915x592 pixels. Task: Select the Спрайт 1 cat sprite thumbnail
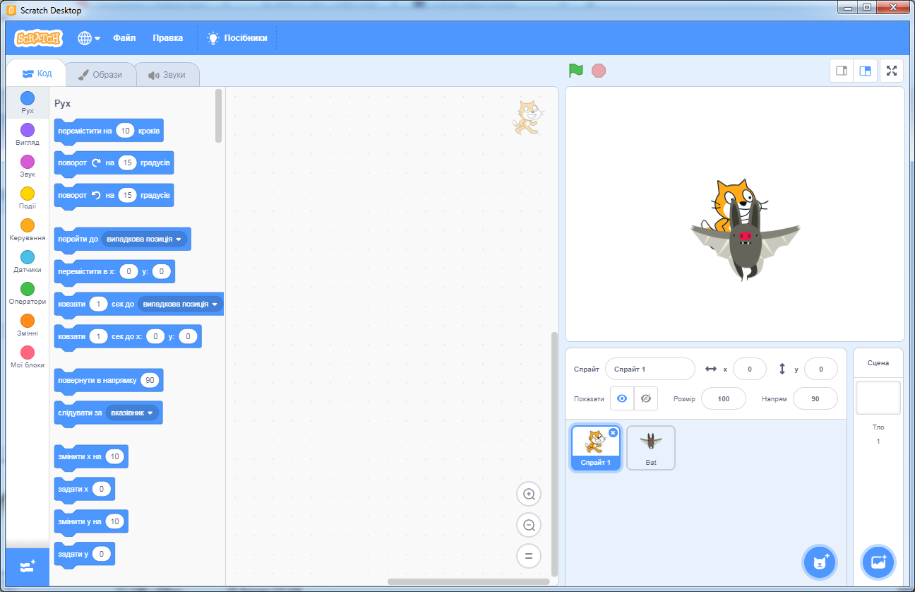click(596, 448)
